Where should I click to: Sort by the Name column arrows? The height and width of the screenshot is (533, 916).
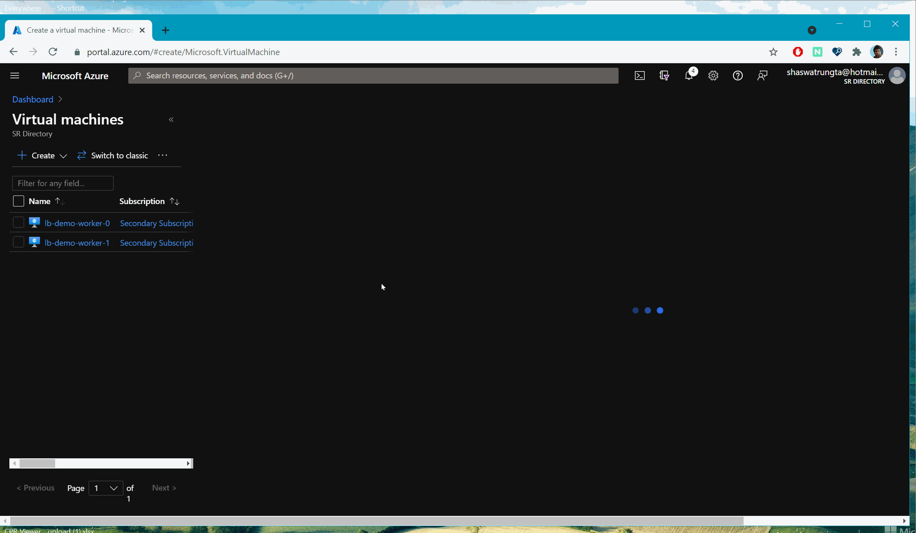[x=60, y=201]
